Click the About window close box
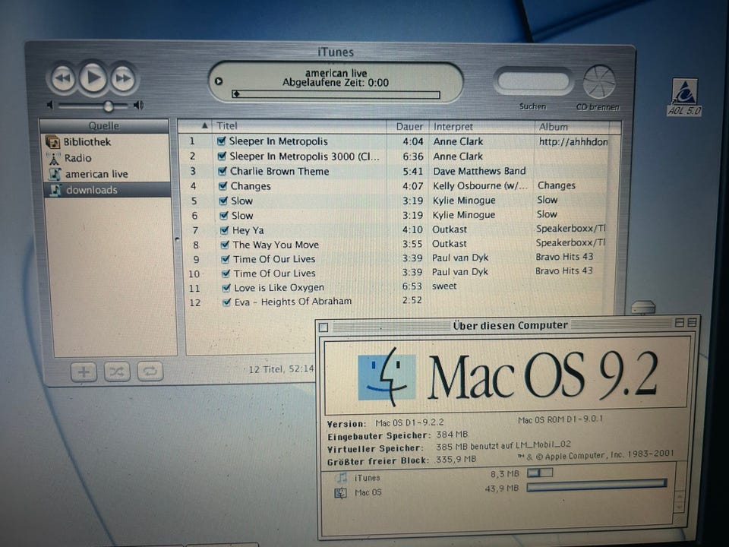Viewport: 729px width, 547px height. (x=323, y=327)
